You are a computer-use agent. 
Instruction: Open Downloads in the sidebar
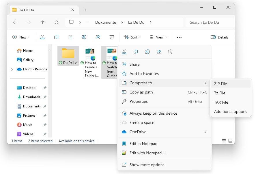(31, 97)
